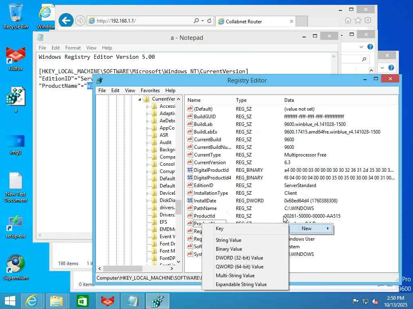
Task: Choose Expandable String Value entry
Action: [241, 284]
